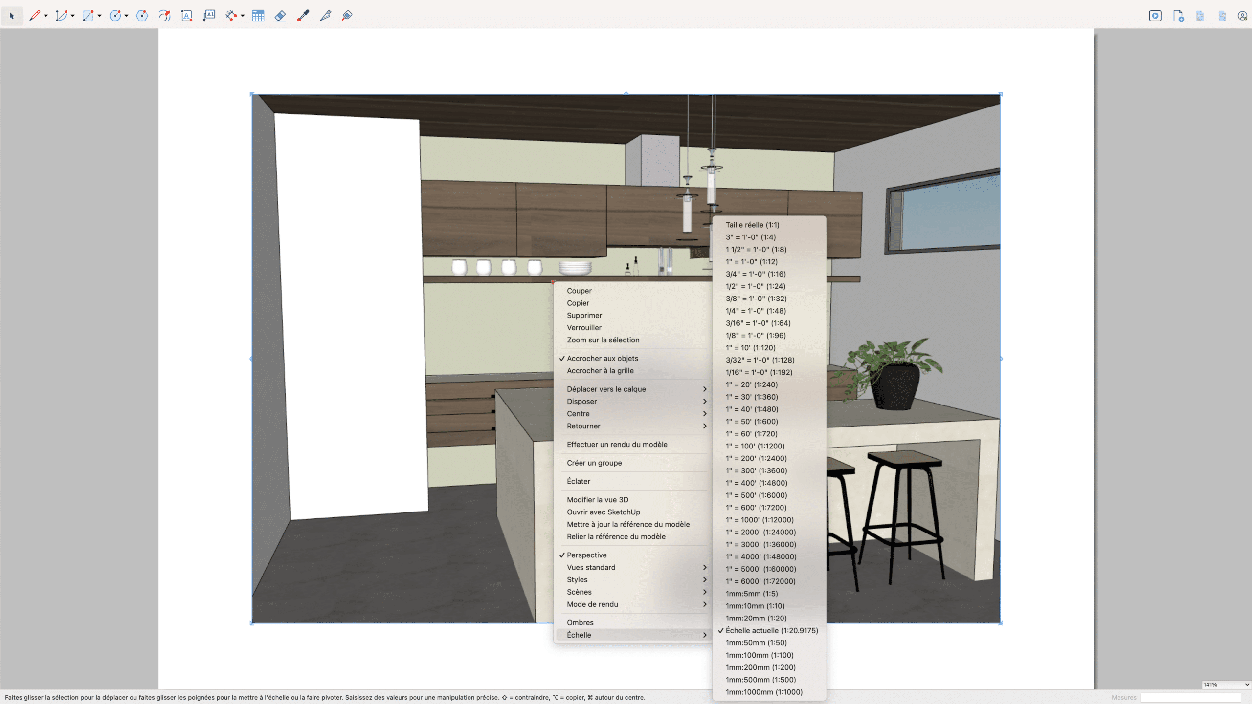The height and width of the screenshot is (704, 1252).
Task: Activate the Table tool icon
Action: pyautogui.click(x=258, y=16)
